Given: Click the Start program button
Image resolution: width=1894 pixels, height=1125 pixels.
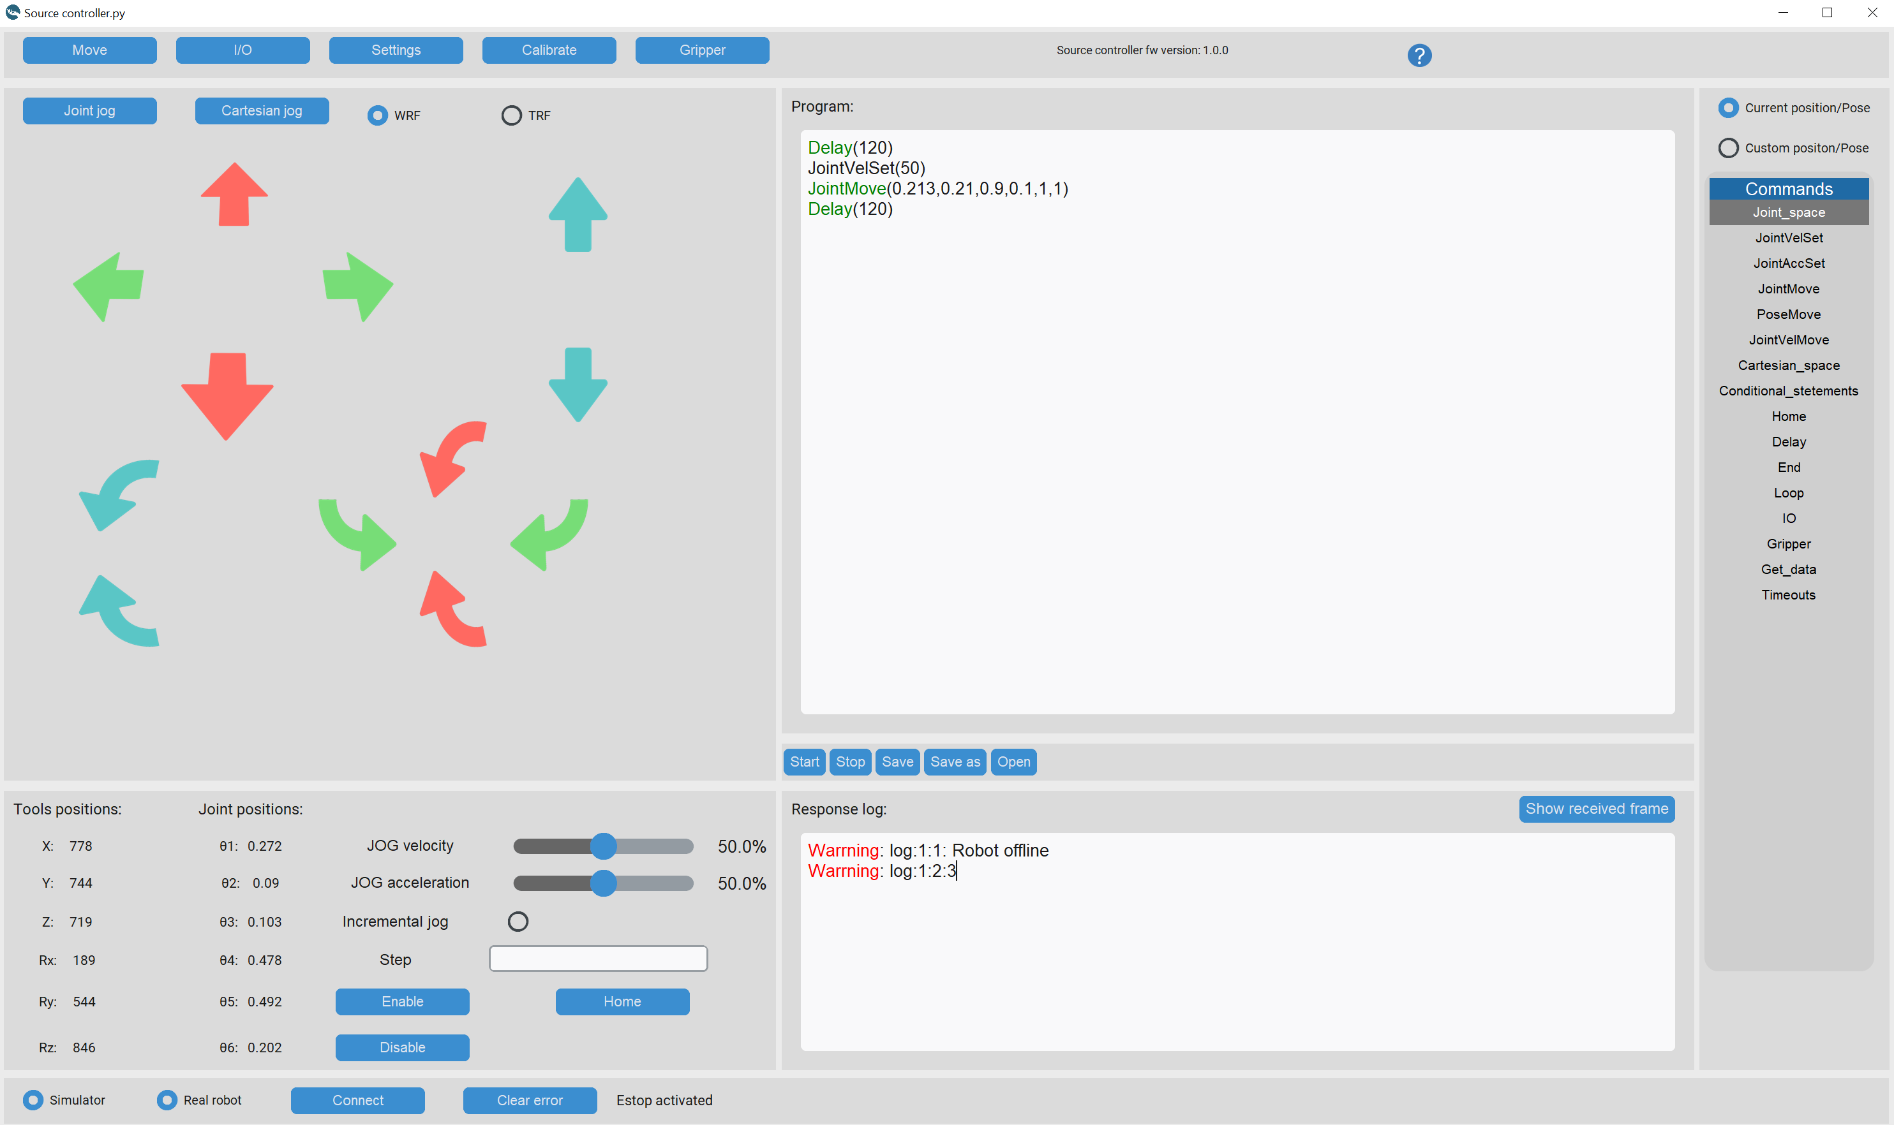Looking at the screenshot, I should [803, 762].
